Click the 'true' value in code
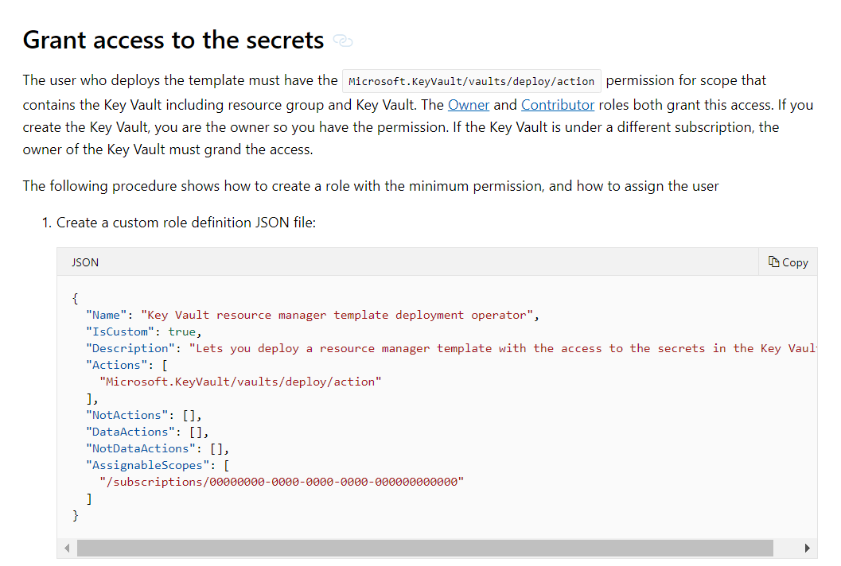841x566 pixels. 182,331
